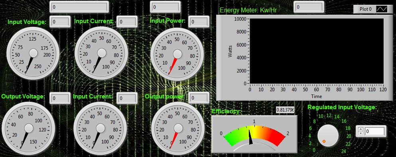Select the Output Voltage numeric indicator

coord(60,98)
